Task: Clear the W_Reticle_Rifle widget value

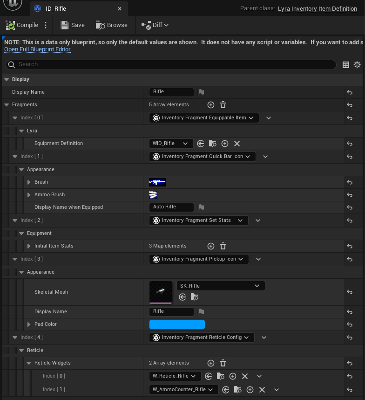Action: [245, 376]
